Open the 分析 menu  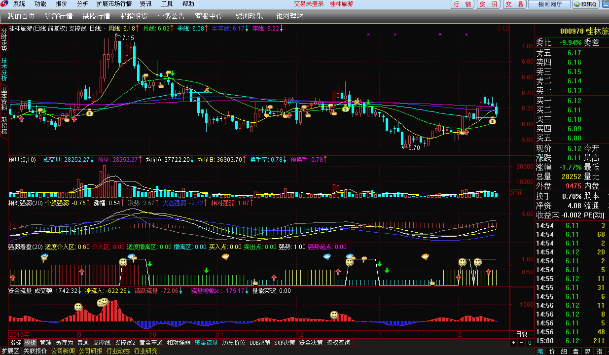tap(82, 4)
